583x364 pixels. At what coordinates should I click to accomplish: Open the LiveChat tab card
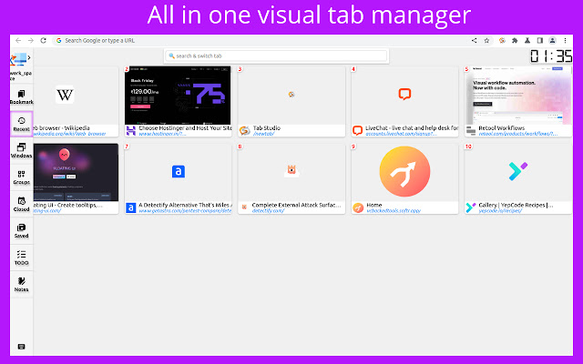pyautogui.click(x=404, y=101)
